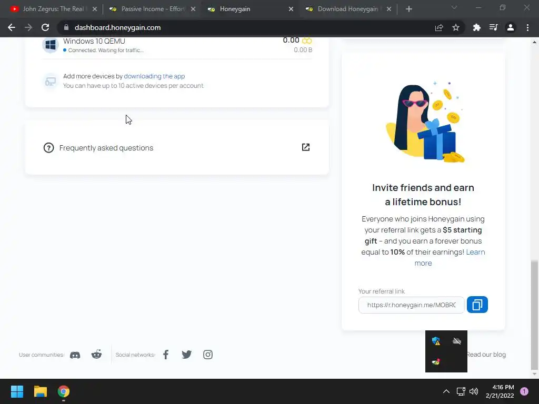539x404 pixels.
Task: Click the 0.00 B traffic value
Action: (x=303, y=50)
